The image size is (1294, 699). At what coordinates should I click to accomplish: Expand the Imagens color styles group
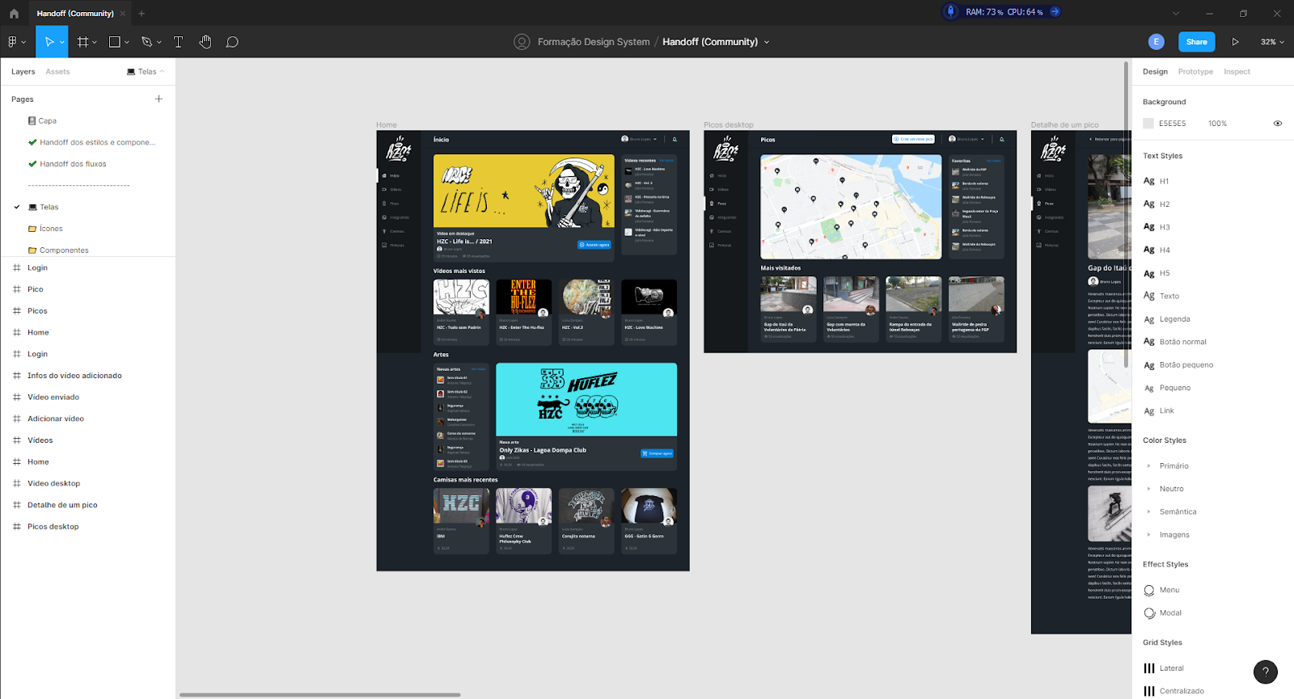point(1148,535)
